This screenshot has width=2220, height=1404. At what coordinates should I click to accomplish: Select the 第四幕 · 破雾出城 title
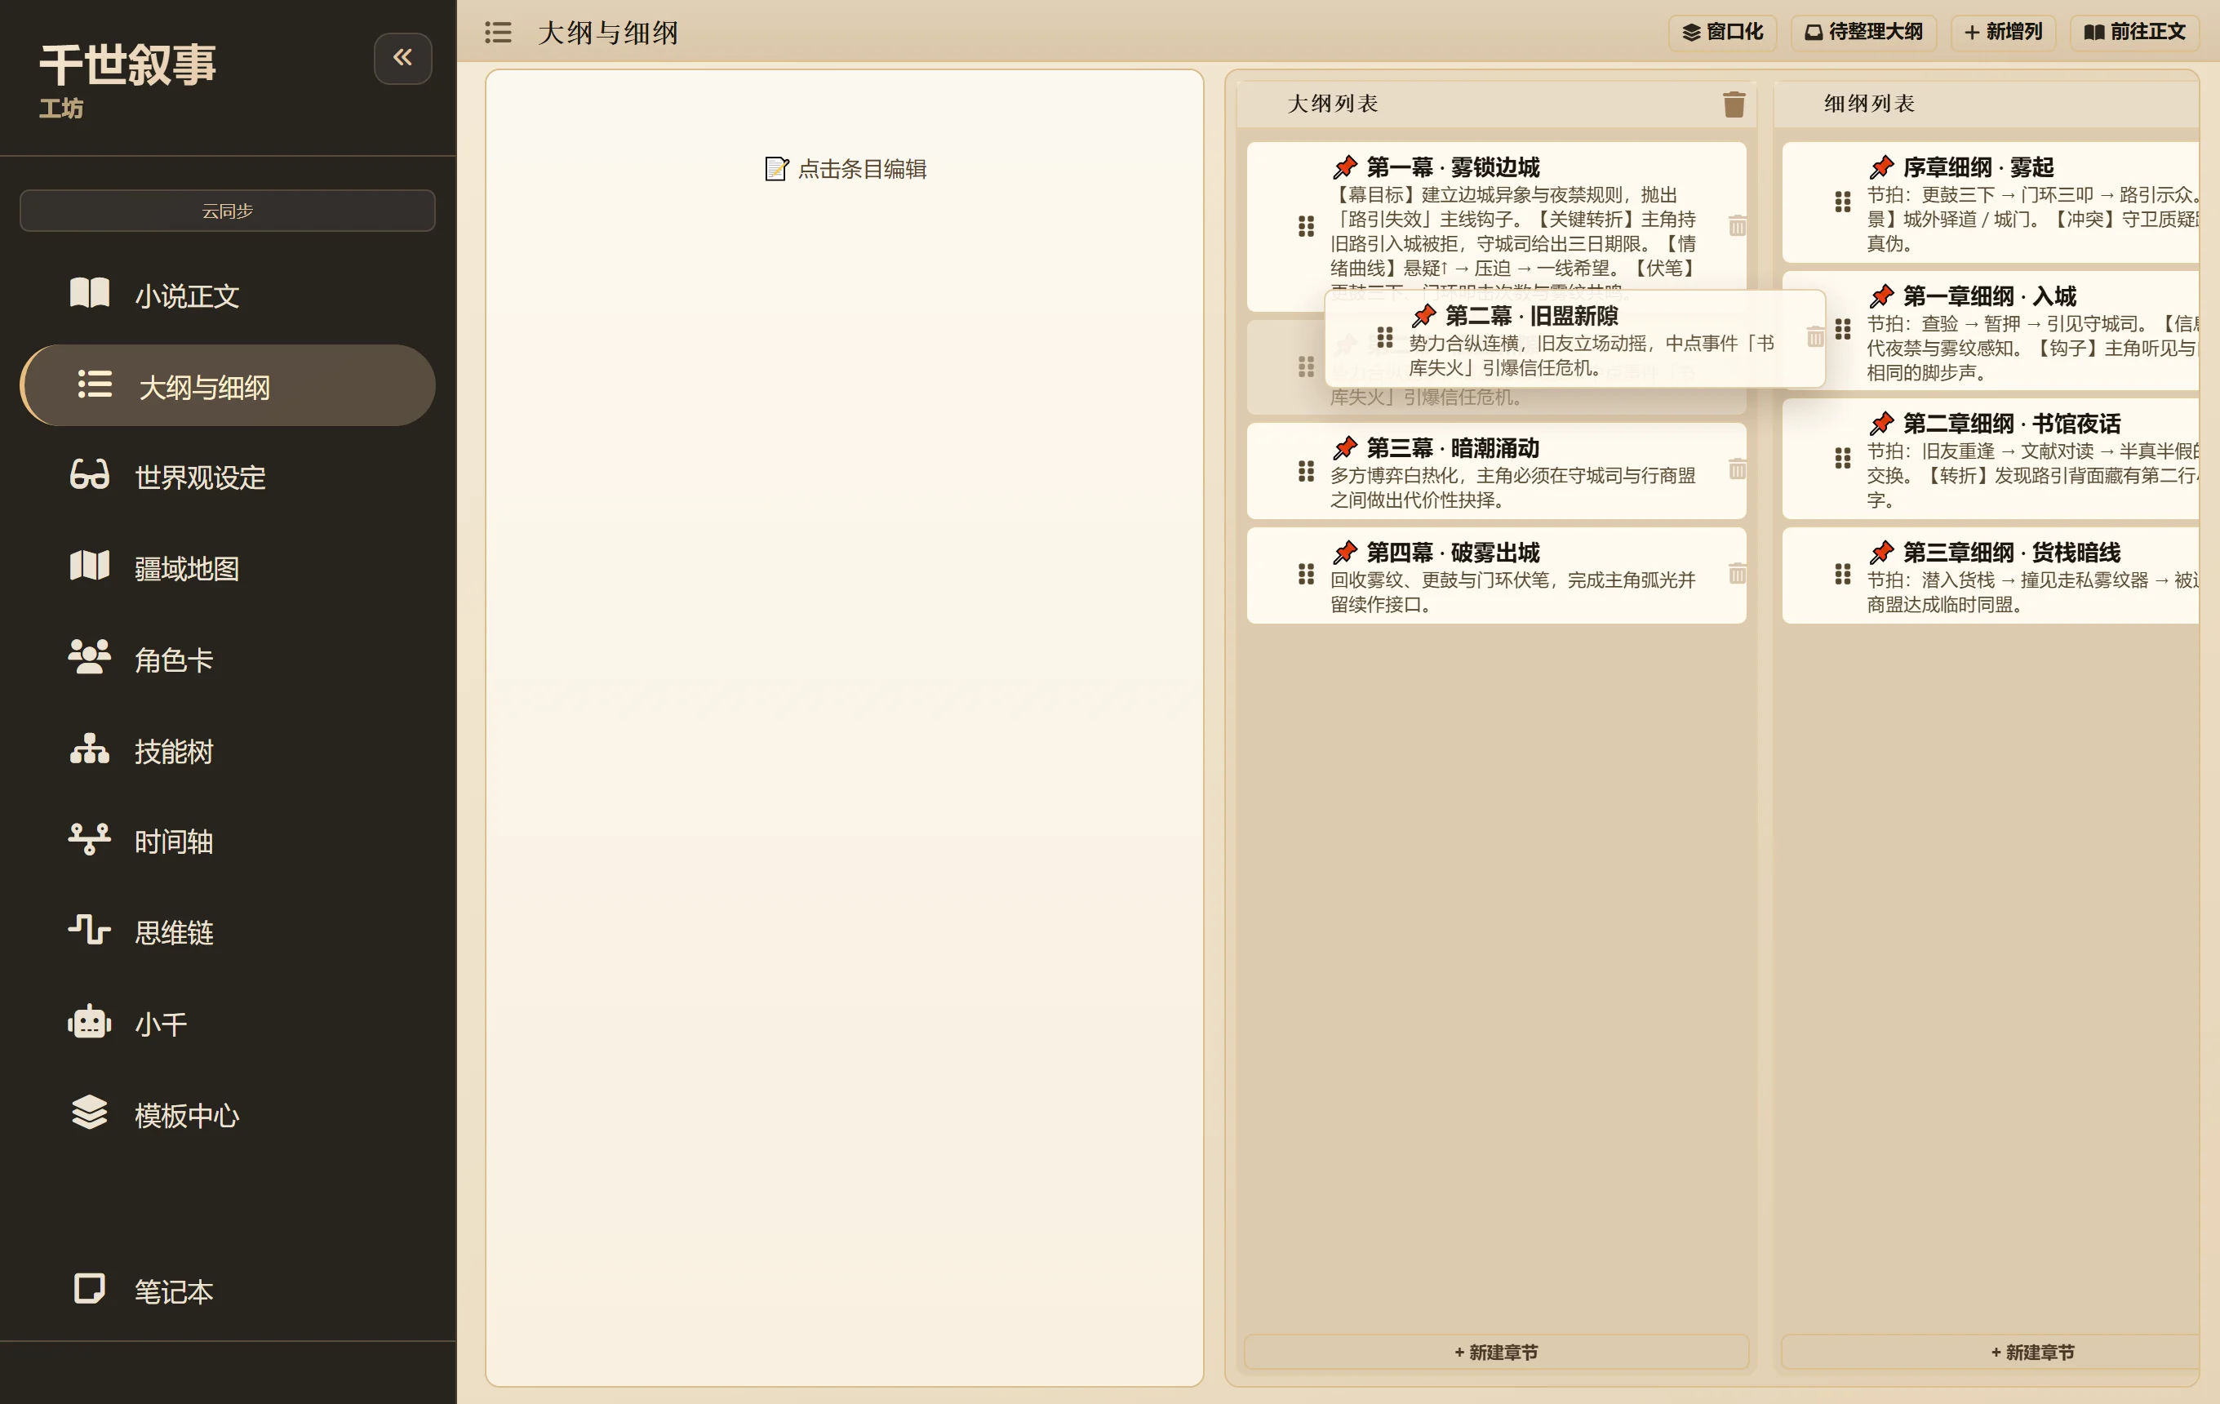pyautogui.click(x=1453, y=552)
